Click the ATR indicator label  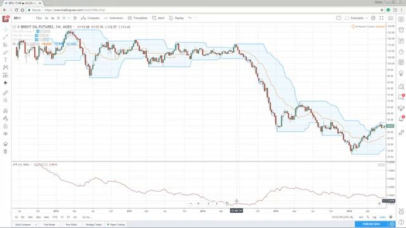click(x=21, y=165)
